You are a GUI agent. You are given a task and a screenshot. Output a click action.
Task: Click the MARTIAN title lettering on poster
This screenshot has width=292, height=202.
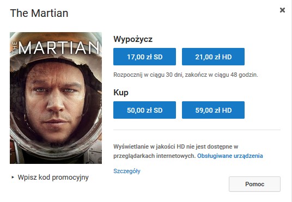tap(59, 48)
